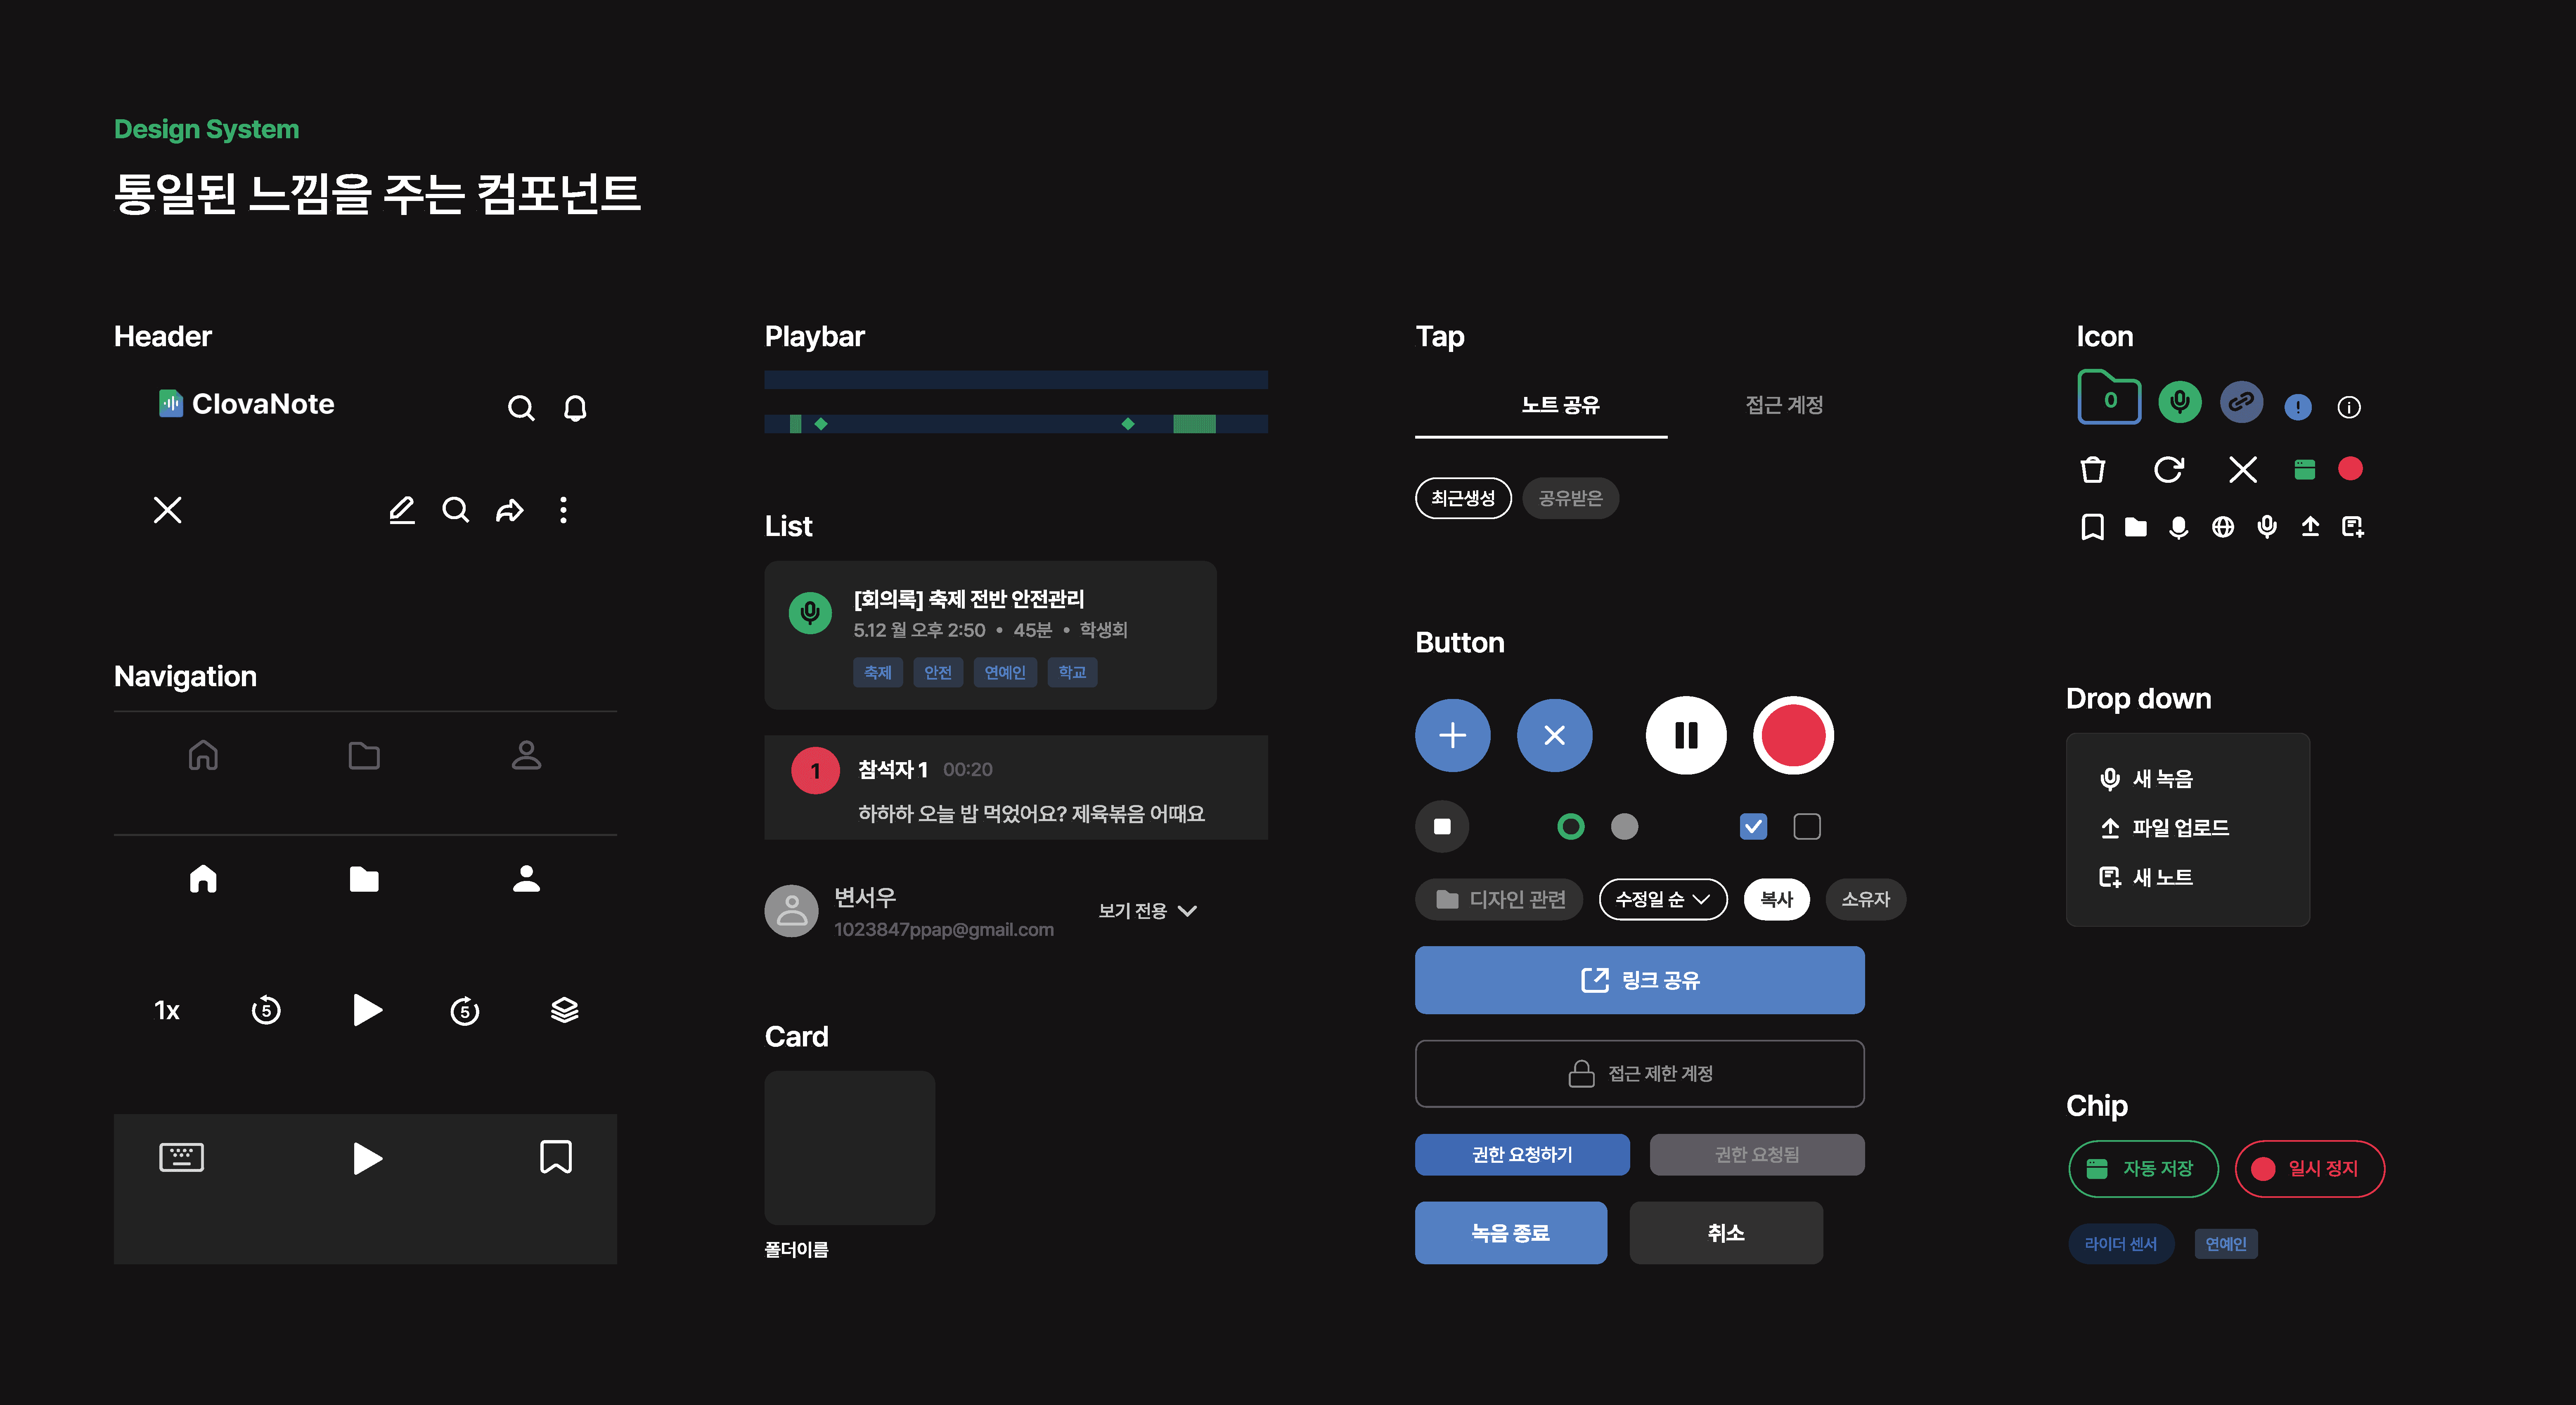Expand the 보기 전용 permission dropdown
Screen dimensions: 2576x1405
(x=1147, y=910)
